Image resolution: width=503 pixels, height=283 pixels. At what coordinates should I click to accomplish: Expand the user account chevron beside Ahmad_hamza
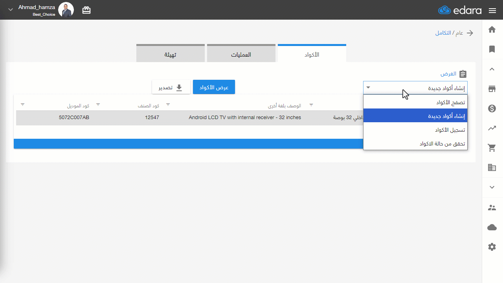(11, 10)
